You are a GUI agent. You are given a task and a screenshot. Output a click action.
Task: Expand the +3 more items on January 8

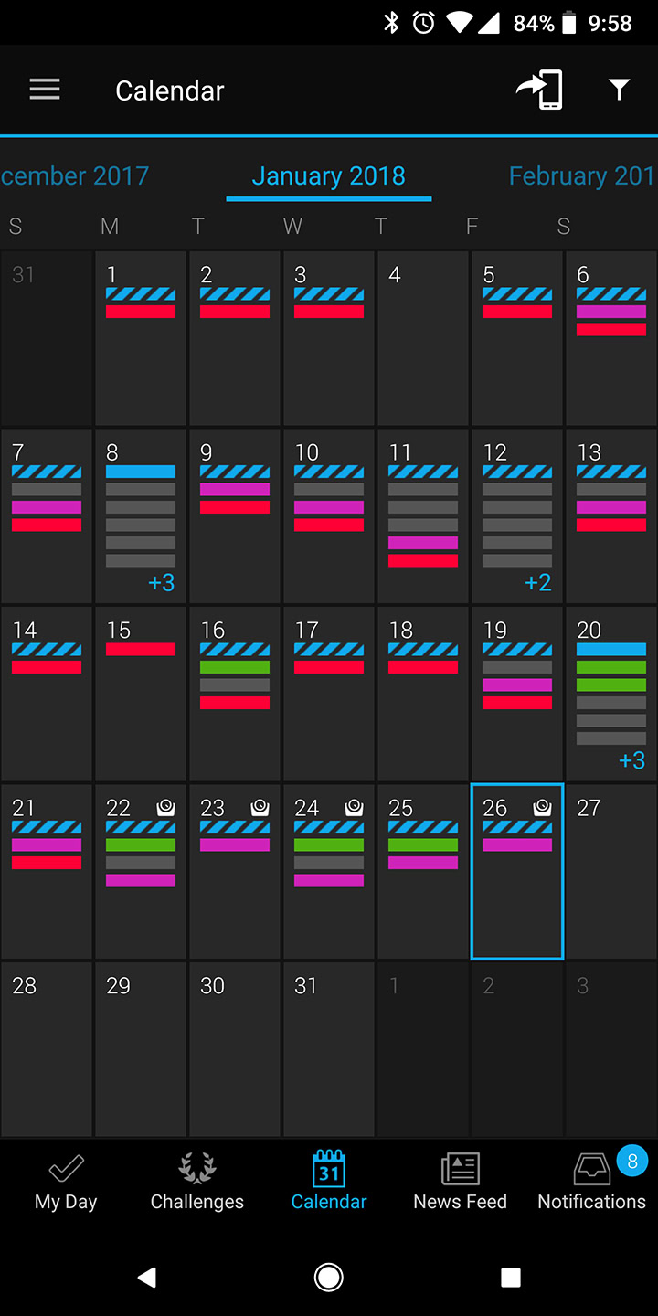[x=161, y=583]
